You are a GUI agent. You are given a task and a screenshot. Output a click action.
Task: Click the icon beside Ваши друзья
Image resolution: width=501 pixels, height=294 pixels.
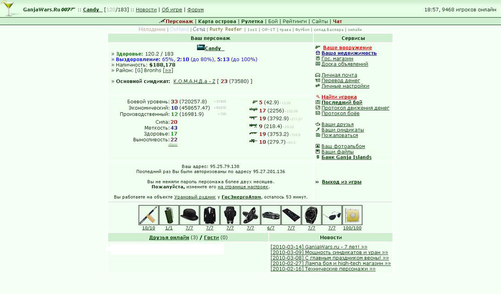pyautogui.click(x=318, y=124)
